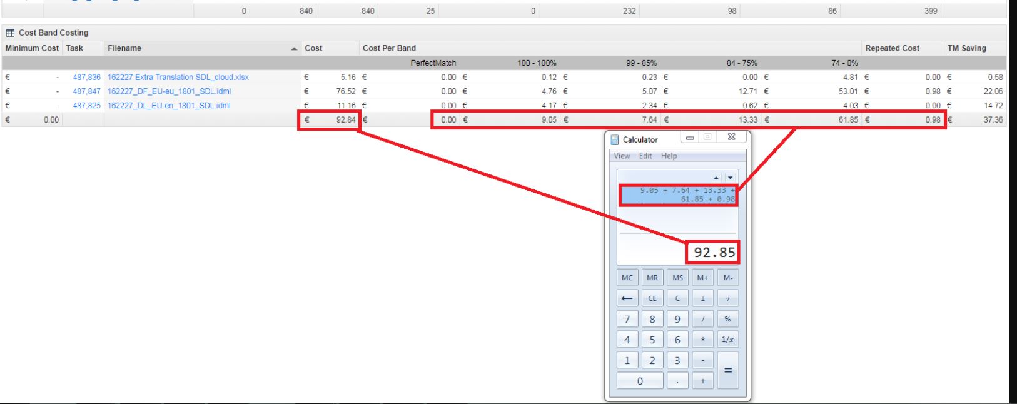This screenshot has height=404, width=1017.
Task: Open the Calculator View menu
Action: (x=622, y=156)
